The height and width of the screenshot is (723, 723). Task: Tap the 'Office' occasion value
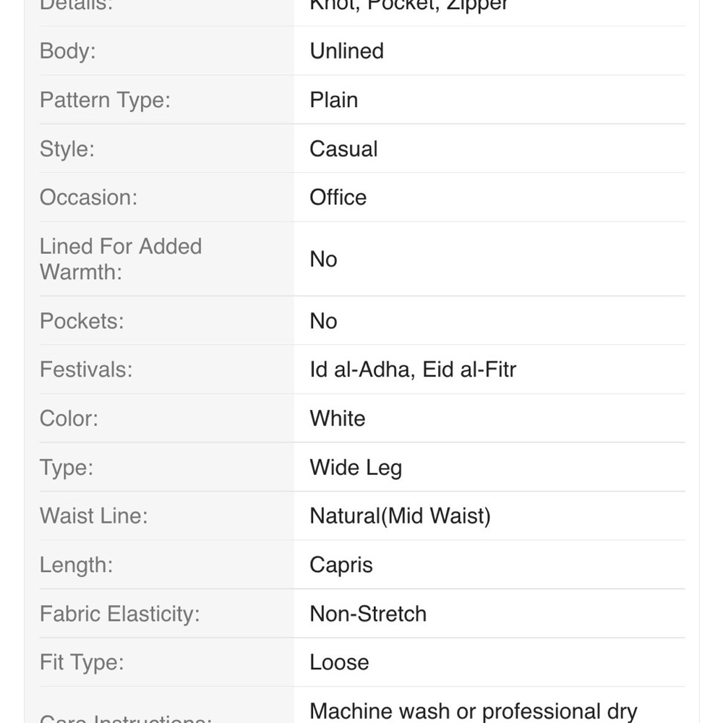click(338, 197)
